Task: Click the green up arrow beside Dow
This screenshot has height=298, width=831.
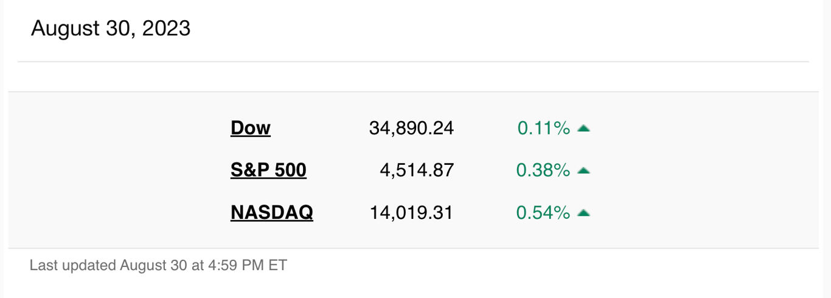Action: 583,128
